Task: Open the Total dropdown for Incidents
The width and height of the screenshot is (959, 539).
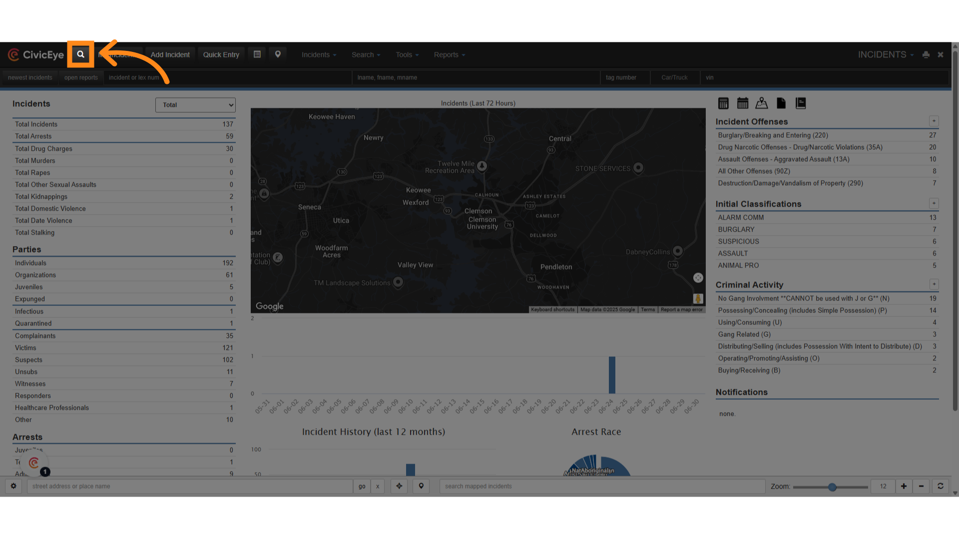Action: [195, 105]
